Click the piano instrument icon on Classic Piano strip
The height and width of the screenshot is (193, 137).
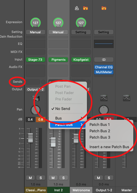(x=36, y=98)
